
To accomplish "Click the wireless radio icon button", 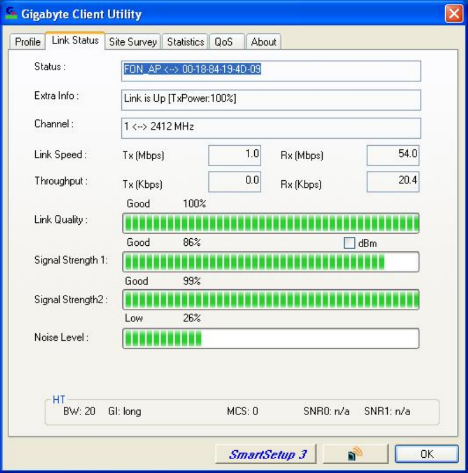I will (x=355, y=454).
